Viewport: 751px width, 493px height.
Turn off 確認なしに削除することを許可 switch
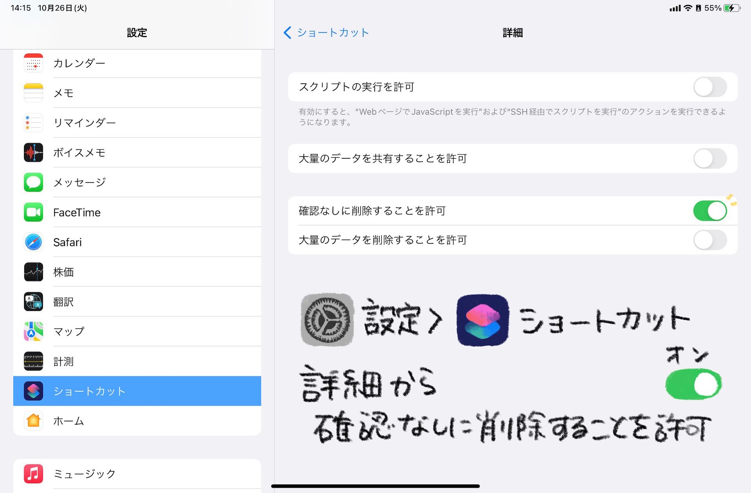pos(710,211)
